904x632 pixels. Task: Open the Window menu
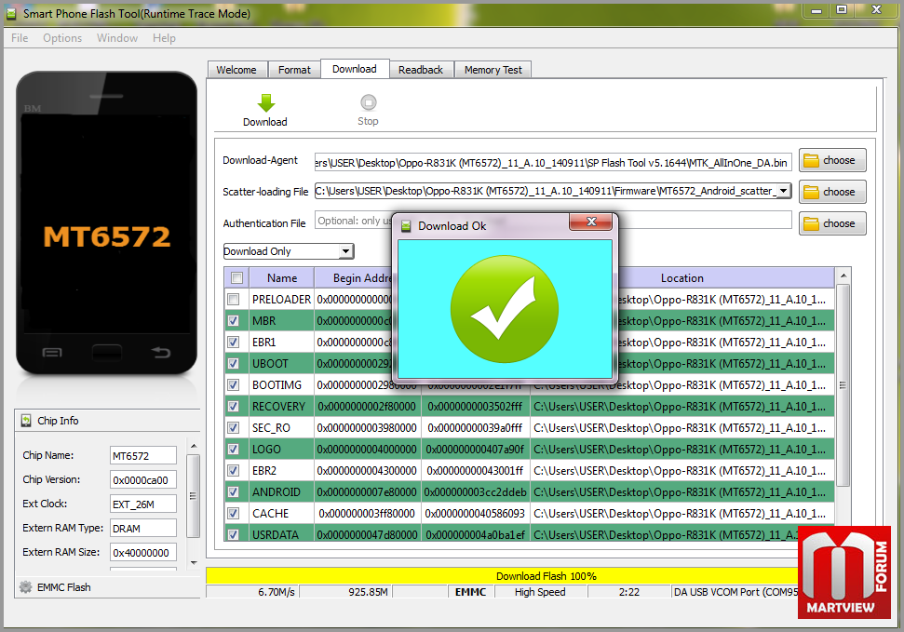[117, 38]
